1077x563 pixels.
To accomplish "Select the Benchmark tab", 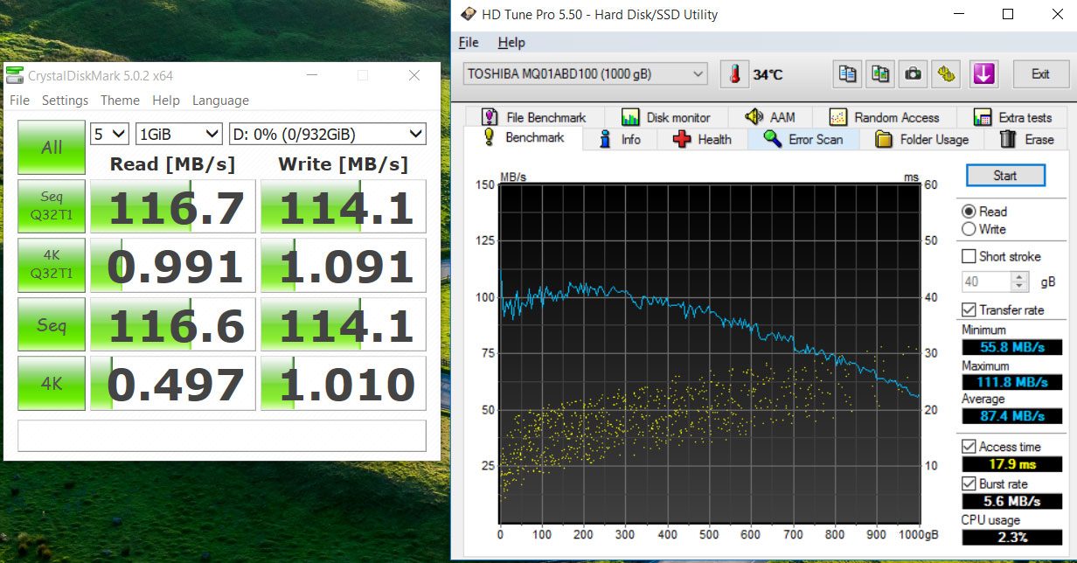I will coord(524,138).
